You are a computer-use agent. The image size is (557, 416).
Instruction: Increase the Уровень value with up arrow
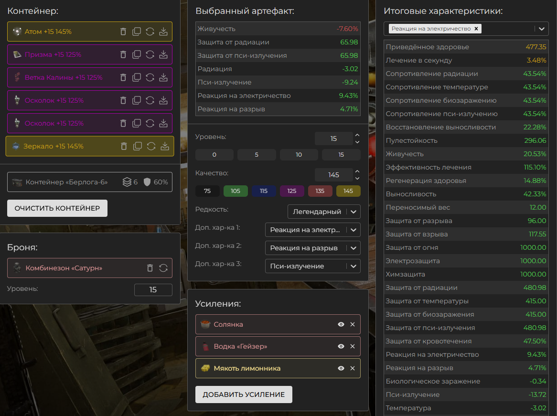click(357, 135)
